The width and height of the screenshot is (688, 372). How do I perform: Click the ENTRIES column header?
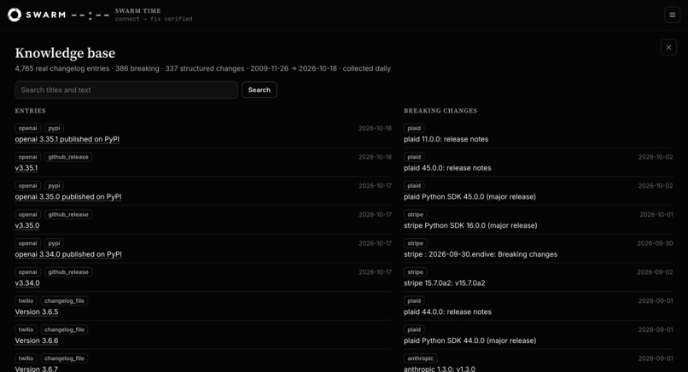pyautogui.click(x=30, y=111)
